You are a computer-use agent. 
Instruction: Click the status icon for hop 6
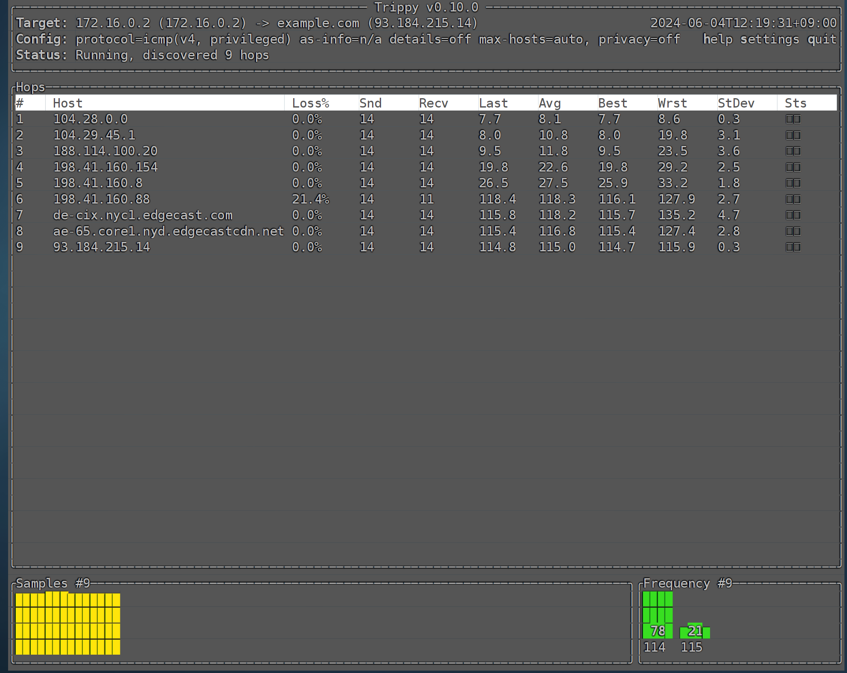793,199
